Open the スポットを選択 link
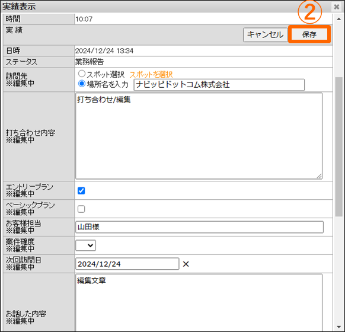This screenshot has height=332, width=345. (151, 74)
